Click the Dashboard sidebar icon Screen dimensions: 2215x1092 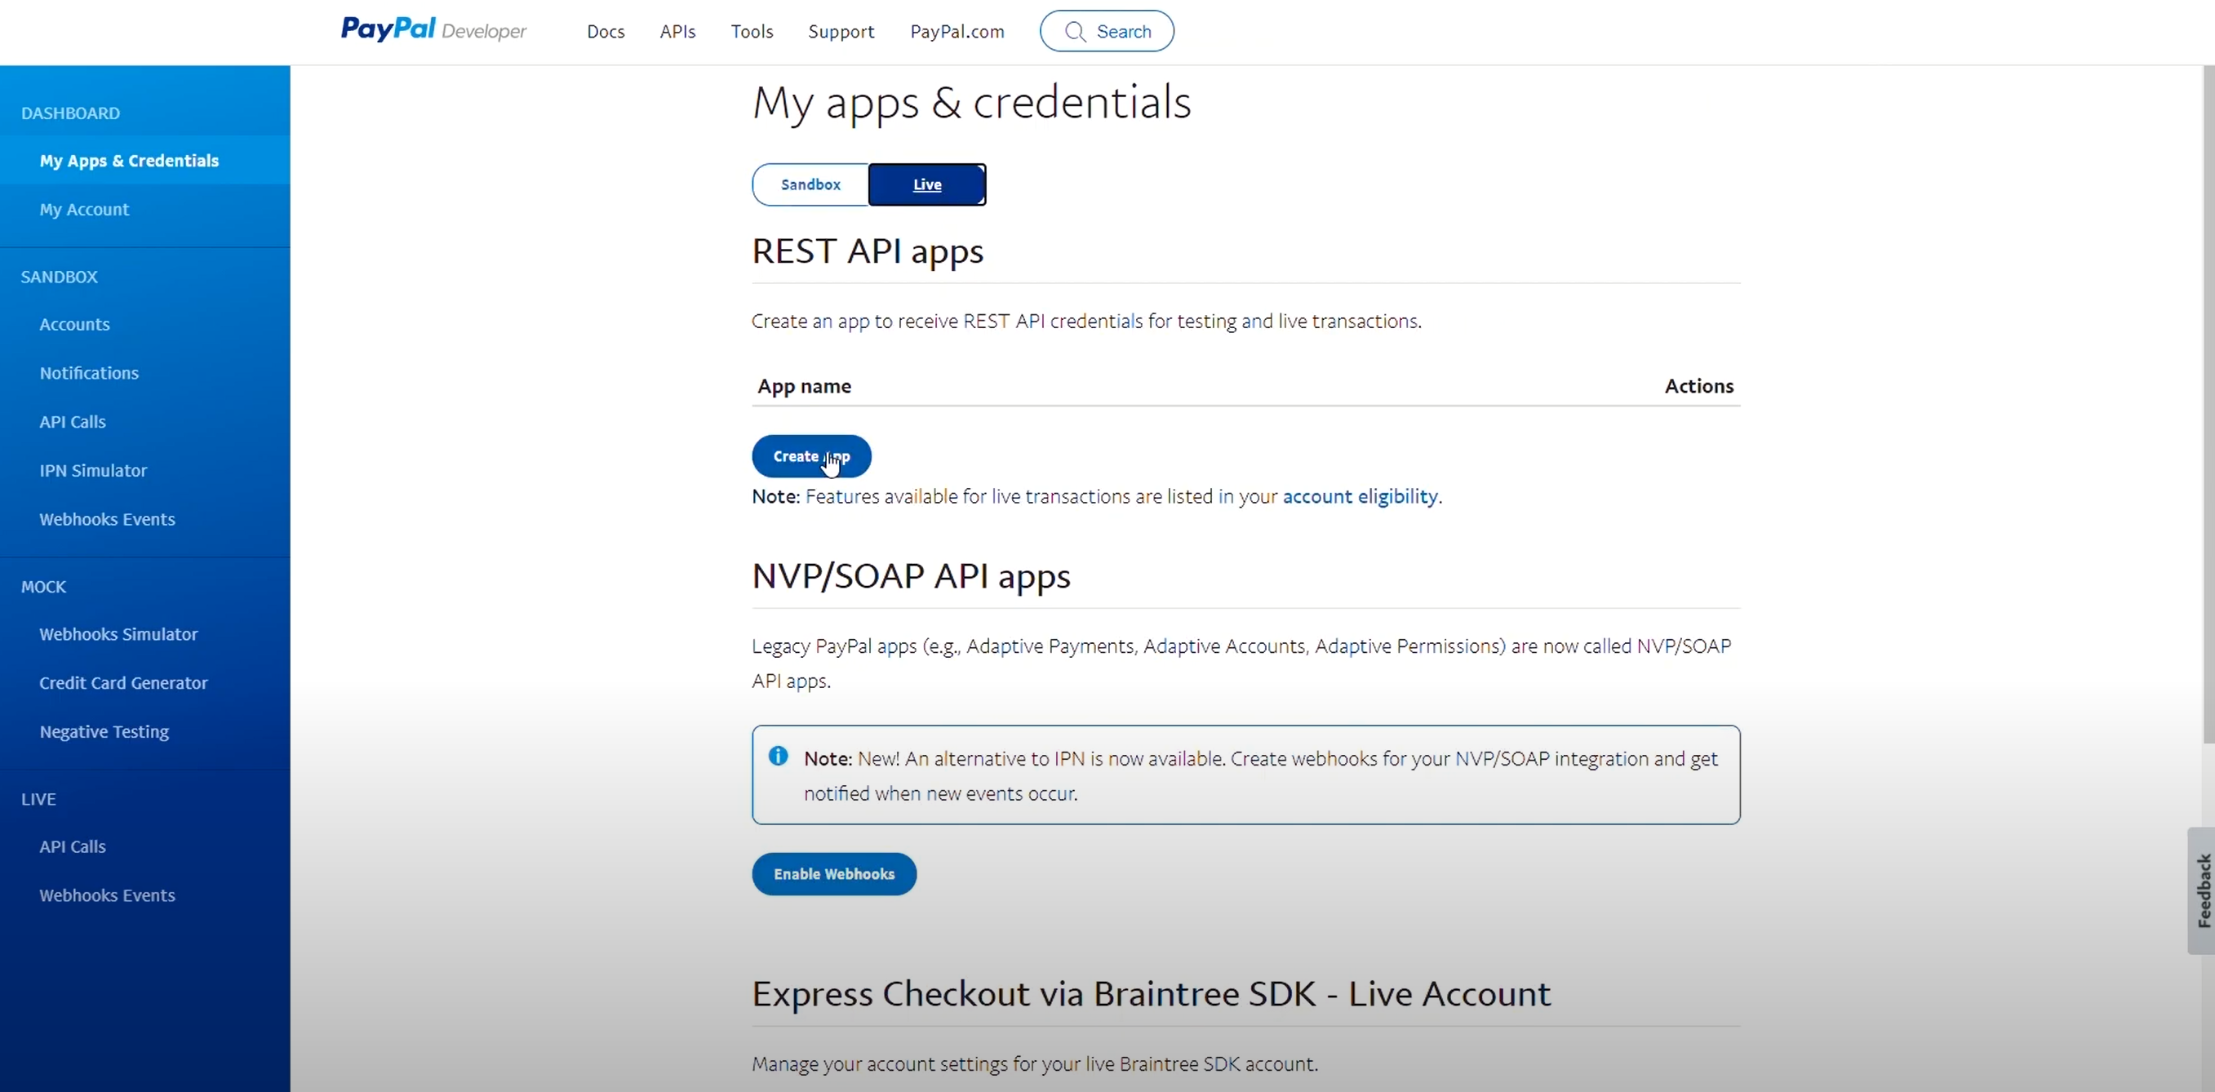click(69, 112)
